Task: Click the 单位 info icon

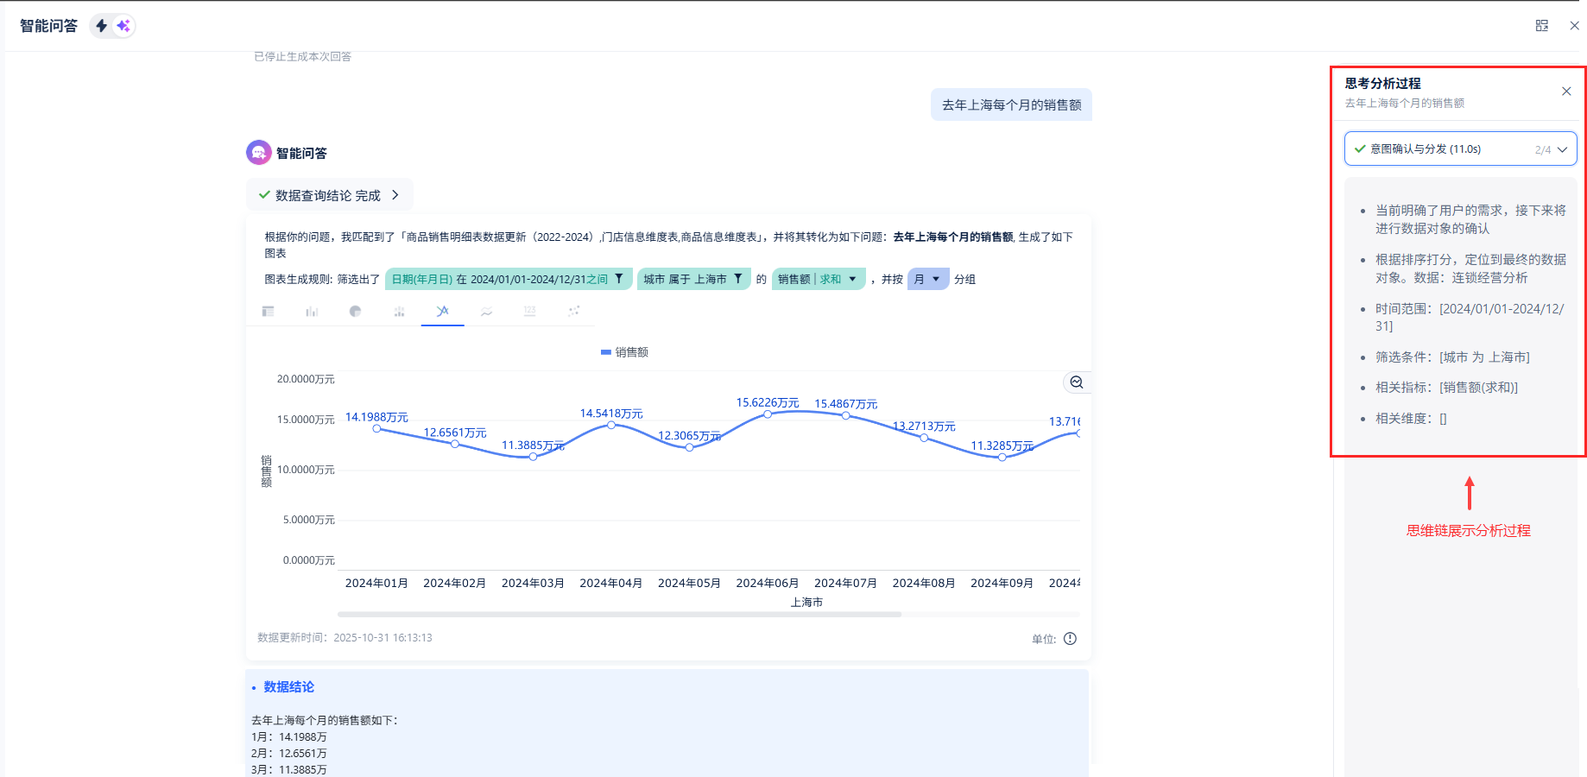Action: [x=1071, y=639]
